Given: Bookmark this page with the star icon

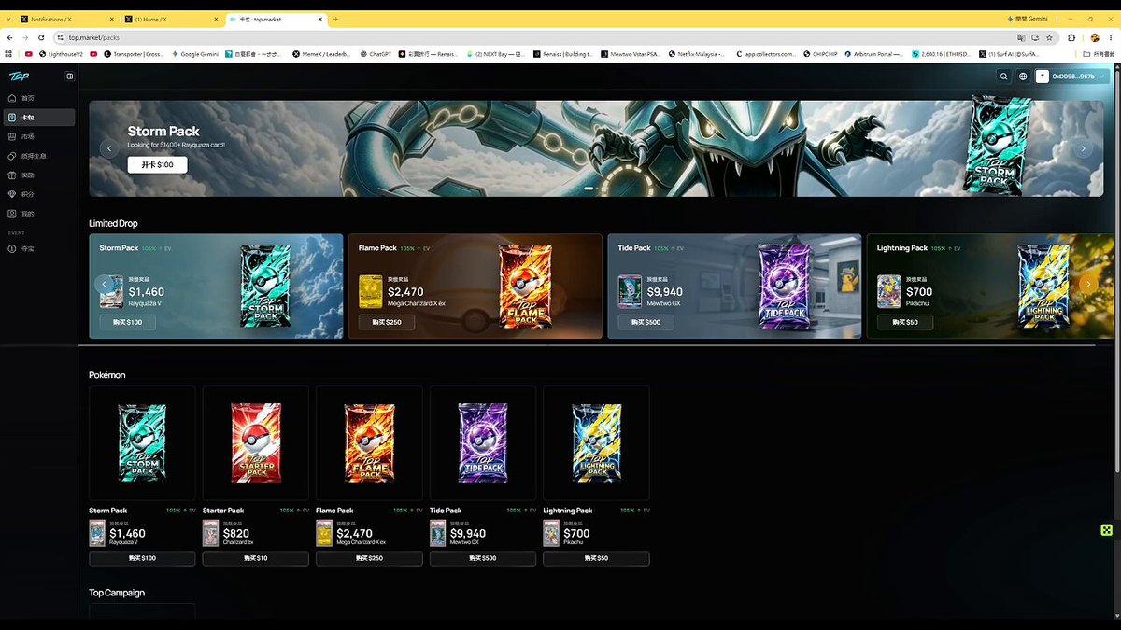Looking at the screenshot, I should pyautogui.click(x=1049, y=37).
